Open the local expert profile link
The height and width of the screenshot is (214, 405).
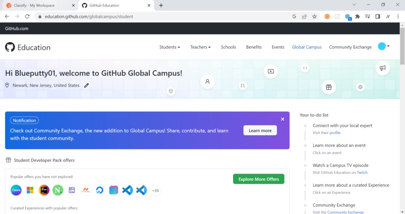point(335,133)
